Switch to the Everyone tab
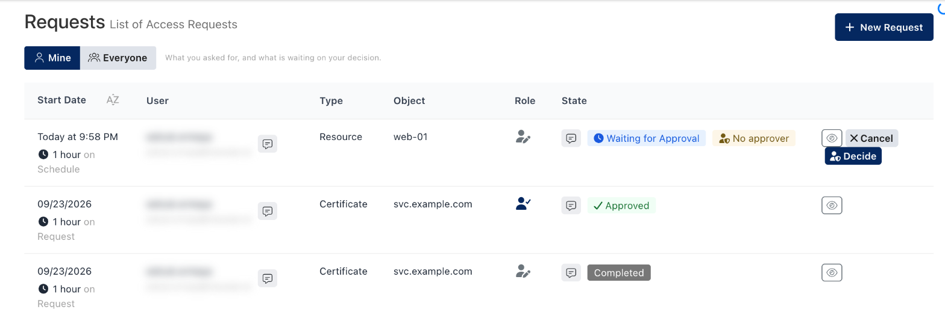The width and height of the screenshot is (945, 324). (x=118, y=58)
